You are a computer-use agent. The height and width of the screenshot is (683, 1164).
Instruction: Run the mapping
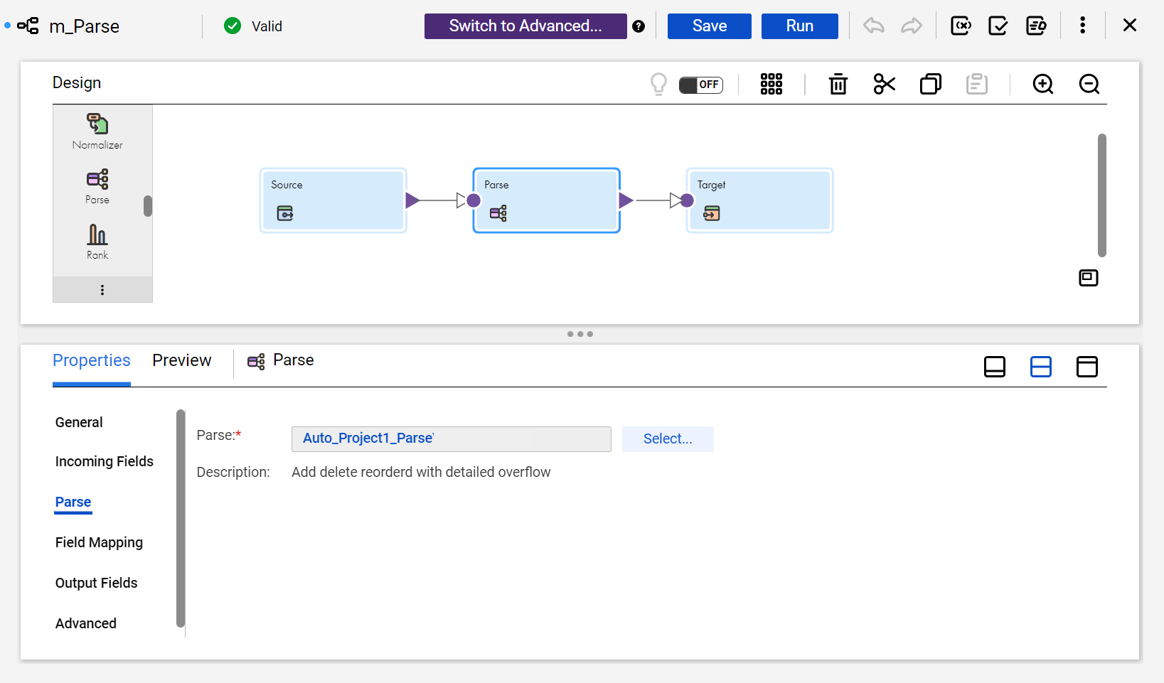[x=799, y=26]
